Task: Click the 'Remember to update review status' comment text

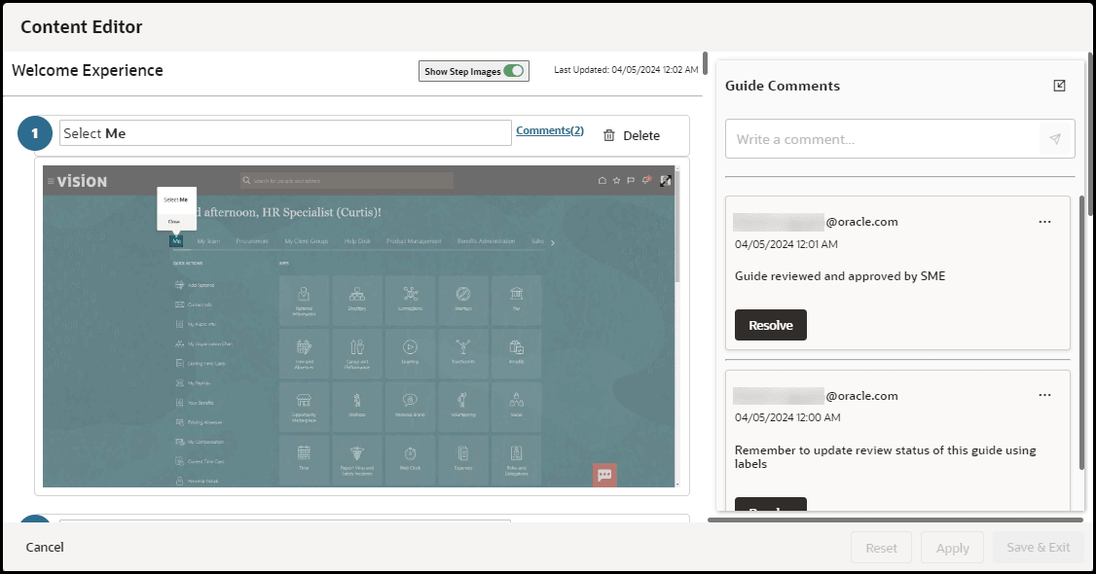Action: pyautogui.click(x=885, y=456)
